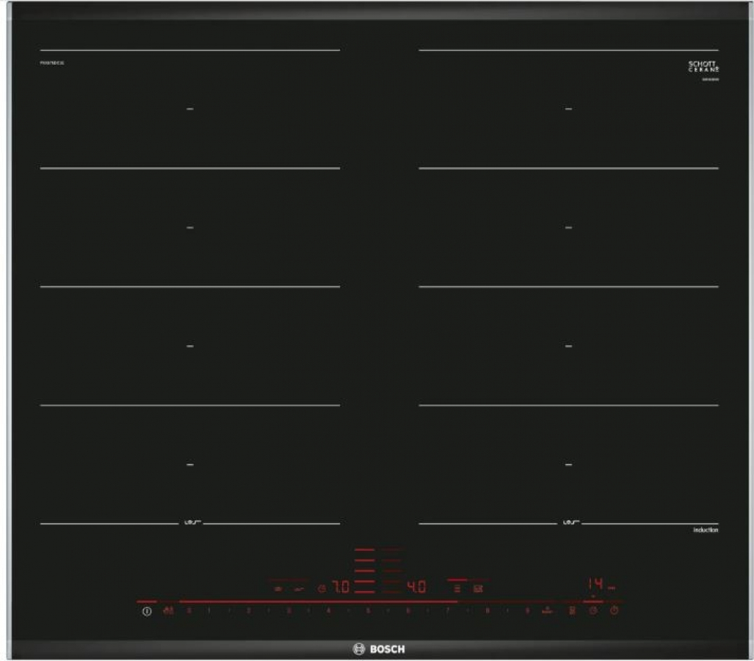Tap the hourglass icon left of clock icons
Viewport: 754px width, 661px height.
[x=570, y=611]
